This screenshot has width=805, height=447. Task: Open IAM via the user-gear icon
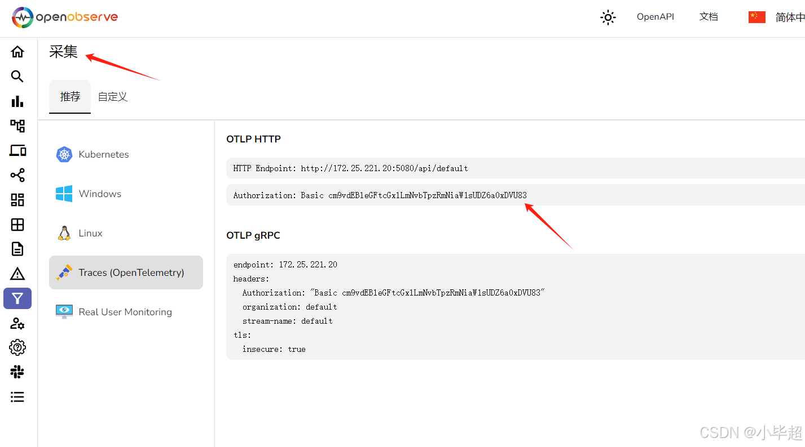tap(17, 323)
